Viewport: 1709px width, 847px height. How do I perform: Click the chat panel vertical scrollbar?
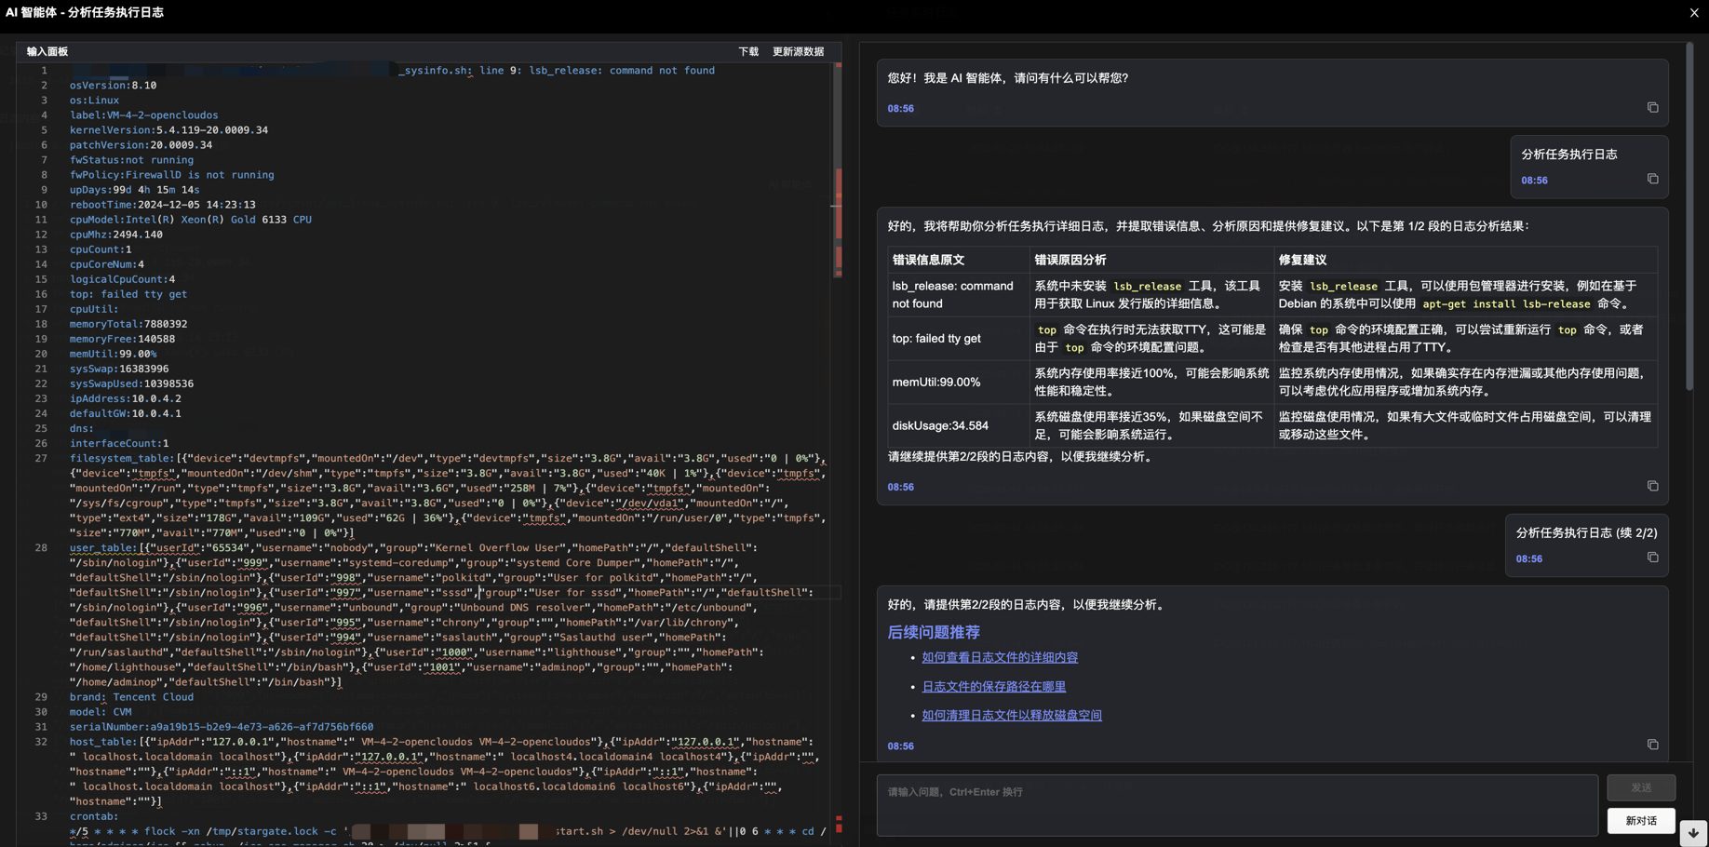[x=1689, y=216]
